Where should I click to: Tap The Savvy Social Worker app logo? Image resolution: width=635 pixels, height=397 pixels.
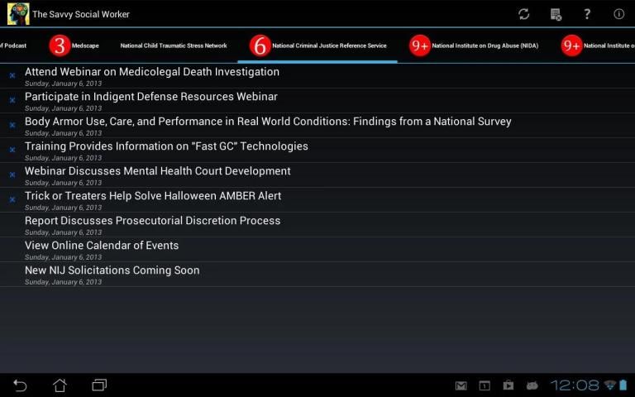(18, 14)
